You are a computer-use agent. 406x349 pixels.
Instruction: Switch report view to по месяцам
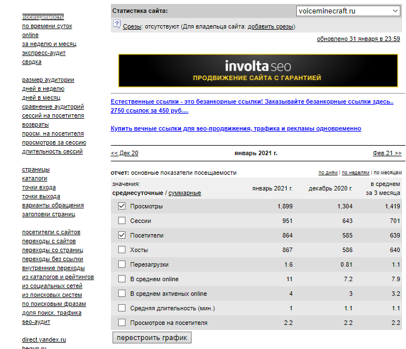click(x=388, y=173)
